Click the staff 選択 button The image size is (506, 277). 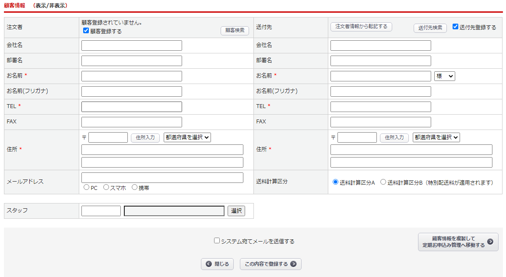tap(236, 211)
